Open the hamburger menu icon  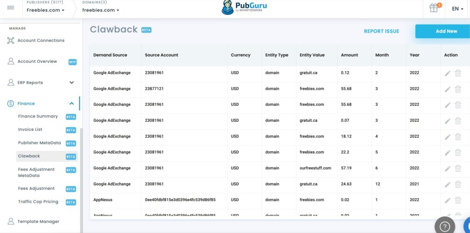11,8
